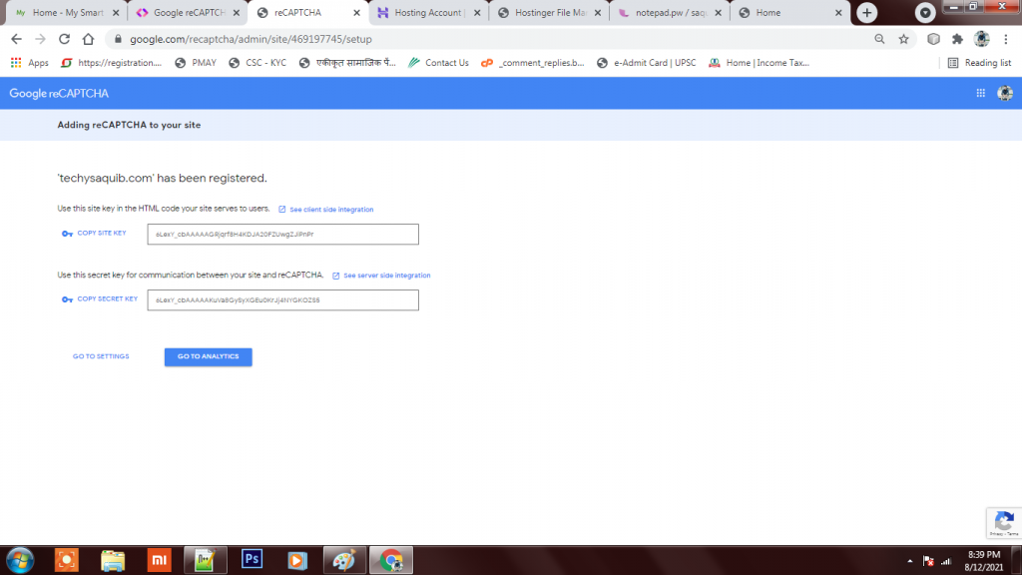Close the active reCAPTCHA tab
Viewport: 1022px width, 575px height.
356,12
